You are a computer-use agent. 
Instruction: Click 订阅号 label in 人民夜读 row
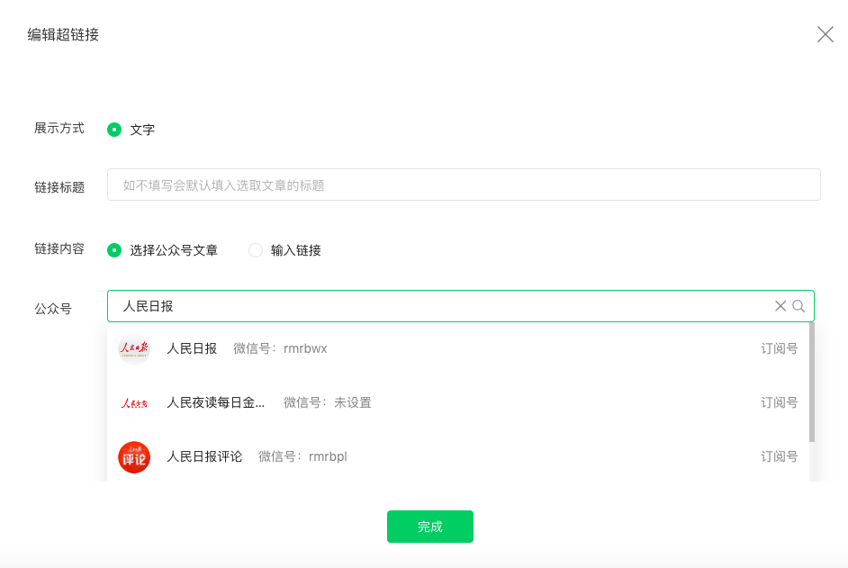(x=780, y=403)
